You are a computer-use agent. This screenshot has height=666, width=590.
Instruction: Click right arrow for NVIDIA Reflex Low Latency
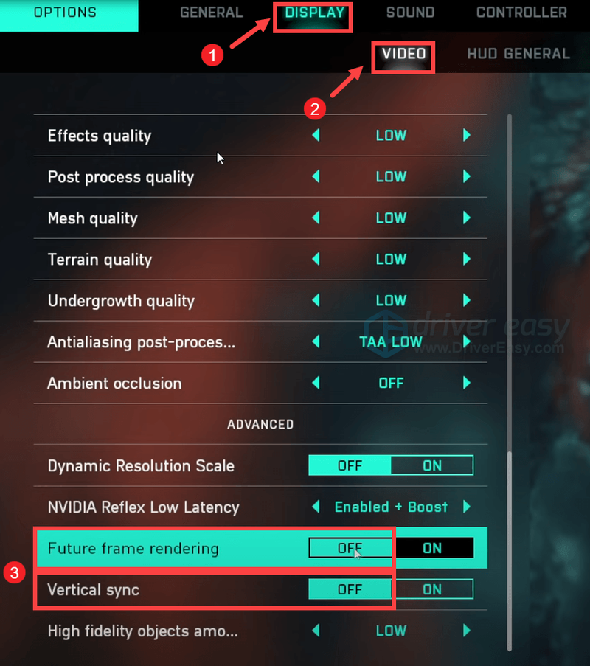[x=466, y=506]
